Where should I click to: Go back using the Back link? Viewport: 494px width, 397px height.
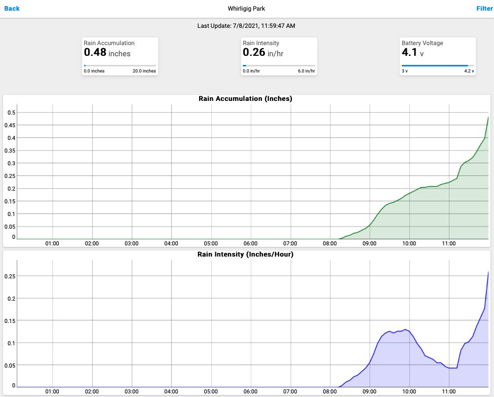tap(12, 9)
